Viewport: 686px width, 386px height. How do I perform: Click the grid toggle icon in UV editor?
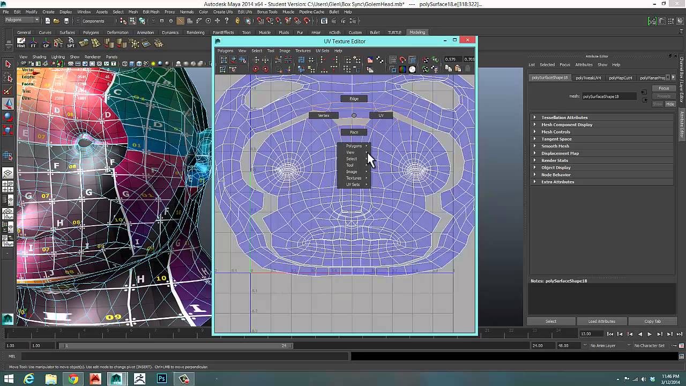coord(393,60)
